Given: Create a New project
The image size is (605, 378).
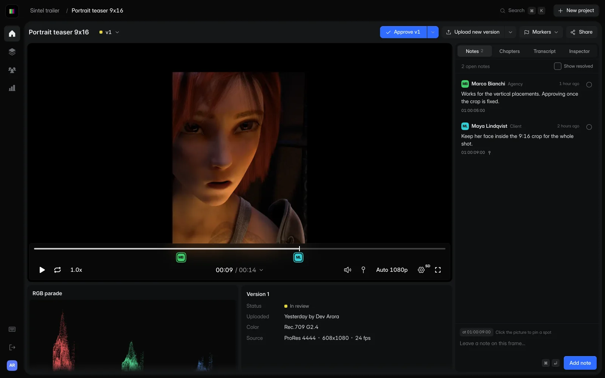Looking at the screenshot, I should (x=576, y=11).
